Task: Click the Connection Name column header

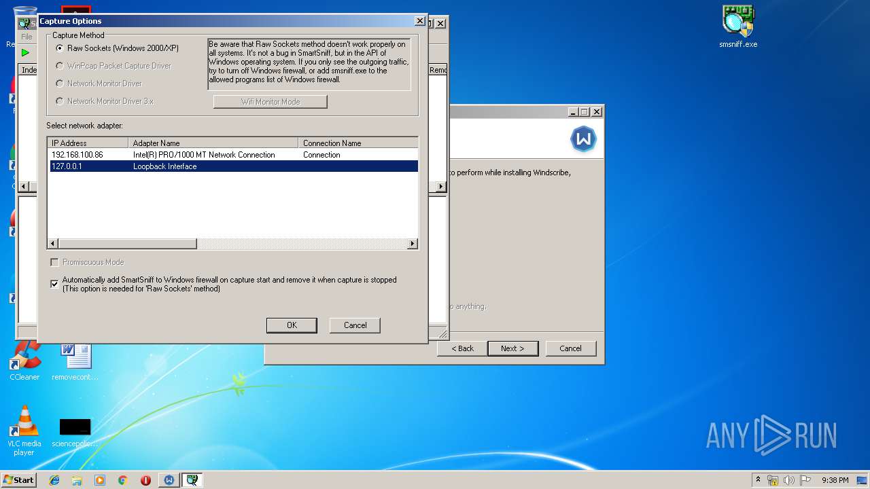Action: pos(358,143)
